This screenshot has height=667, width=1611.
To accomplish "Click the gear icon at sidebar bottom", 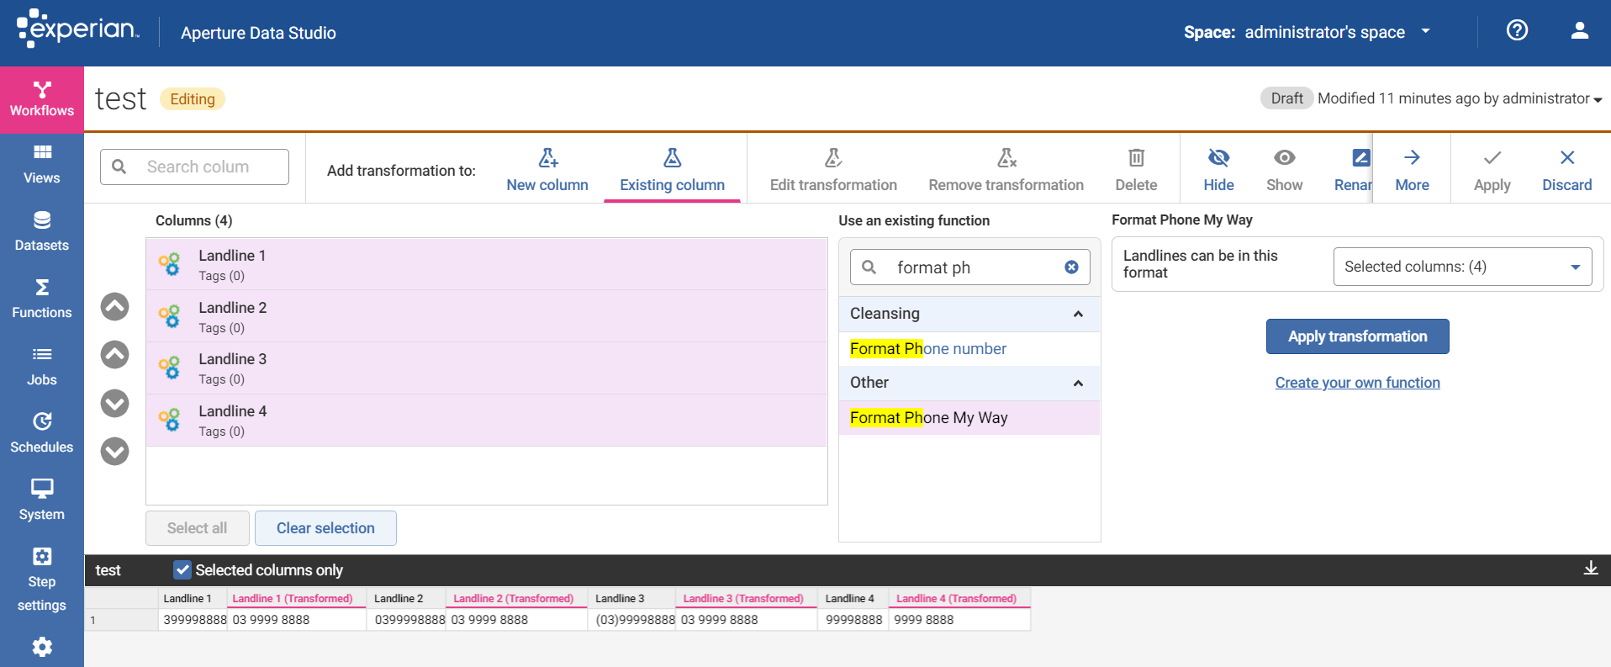I will 42,647.
